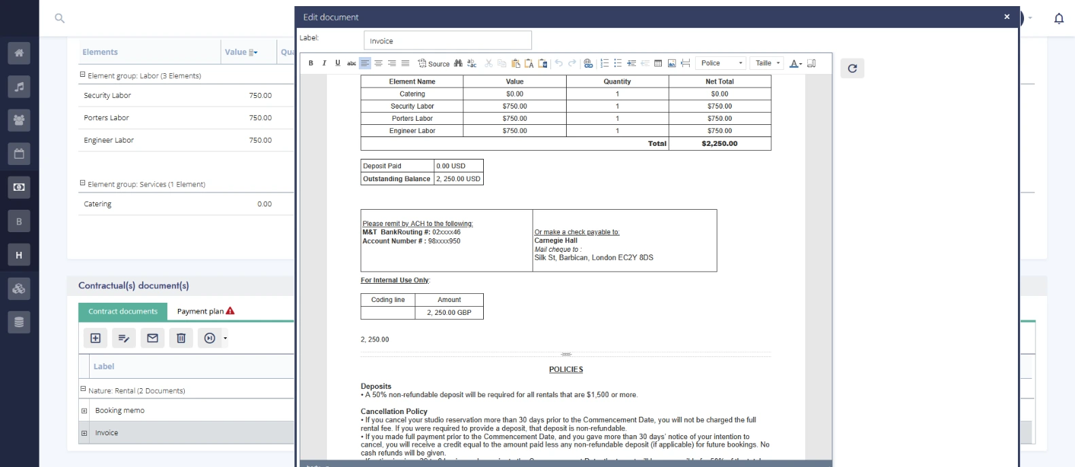Click the Label input field containing Invoice
The width and height of the screenshot is (1075, 467).
coord(447,41)
